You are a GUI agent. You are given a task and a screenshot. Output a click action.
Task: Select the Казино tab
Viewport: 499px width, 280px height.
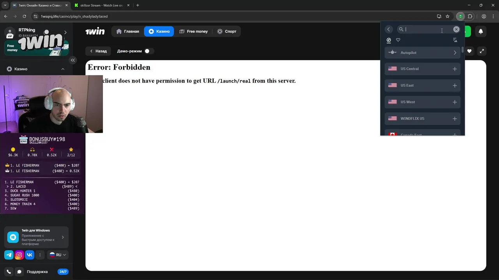click(159, 31)
